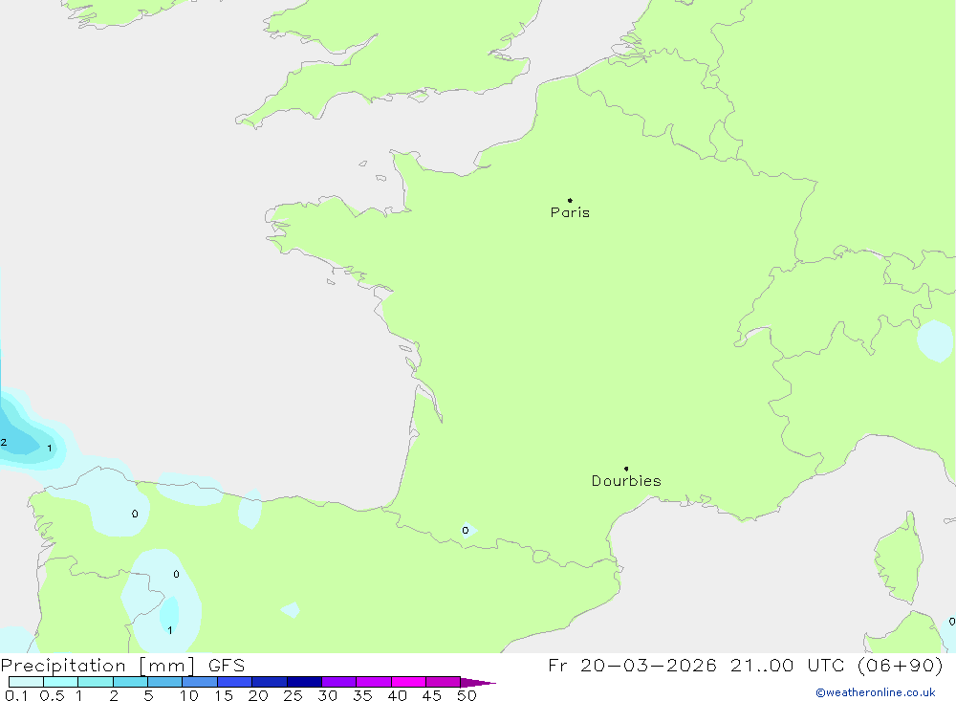The image size is (956, 701).
Task: Pick the legend swatch between 35 and 40
Action: 374,682
